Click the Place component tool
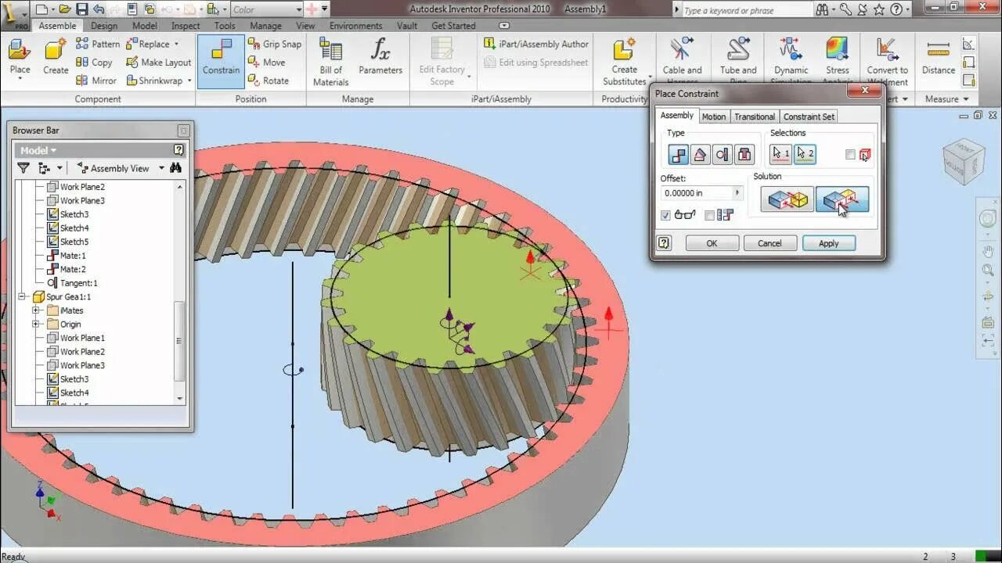The height and width of the screenshot is (563, 1002). pyautogui.click(x=20, y=57)
